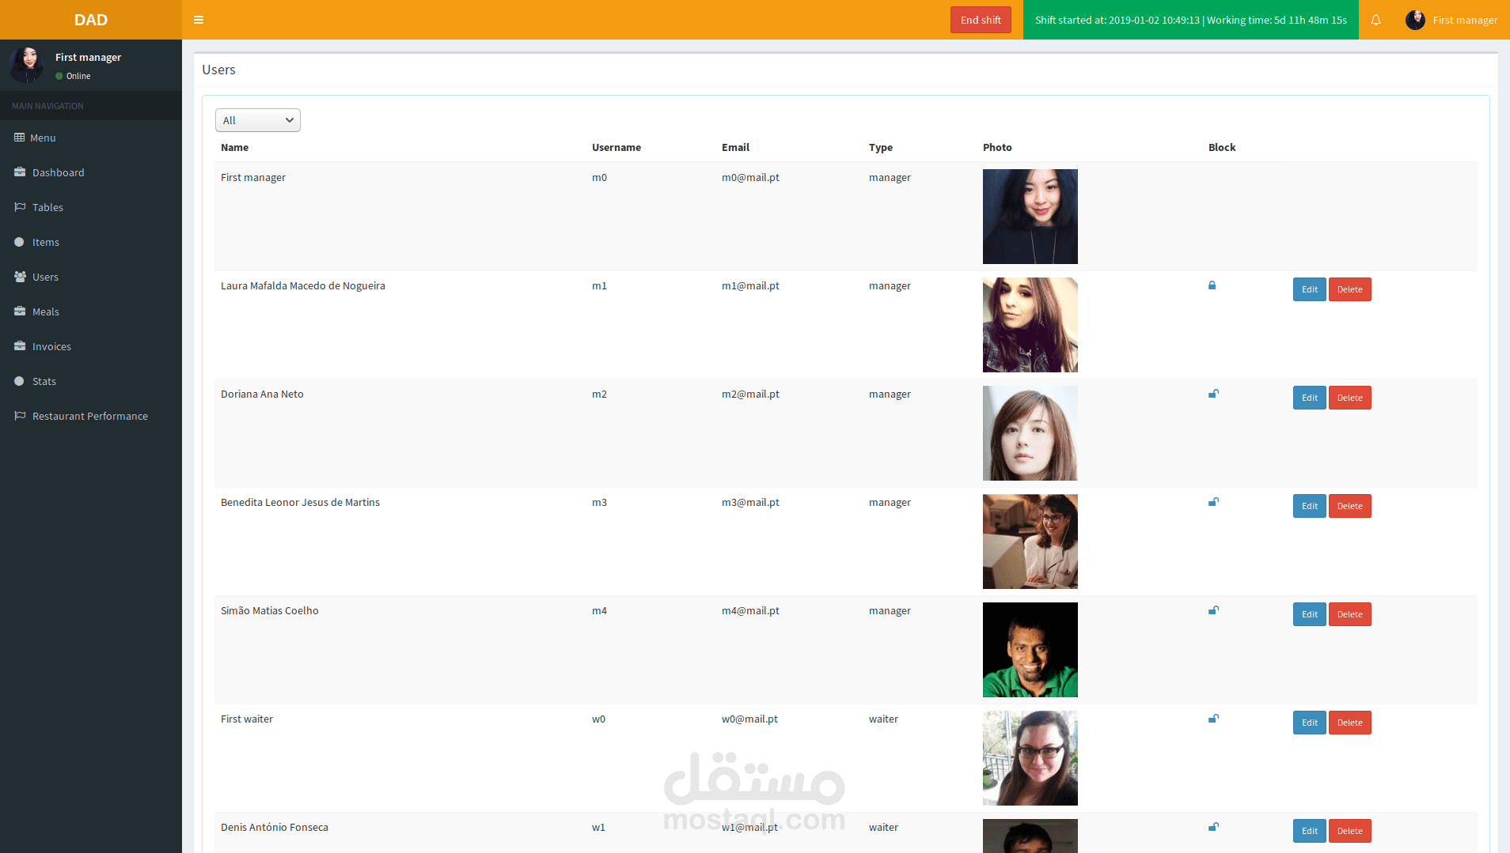Image resolution: width=1510 pixels, height=853 pixels.
Task: Select the Stats circle icon
Action: pos(19,381)
